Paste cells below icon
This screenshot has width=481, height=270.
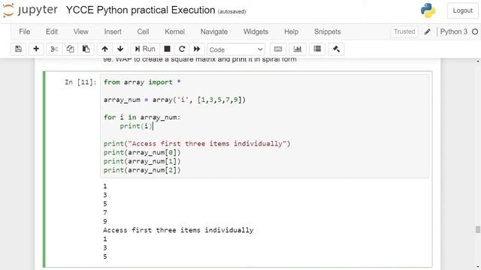click(x=86, y=49)
